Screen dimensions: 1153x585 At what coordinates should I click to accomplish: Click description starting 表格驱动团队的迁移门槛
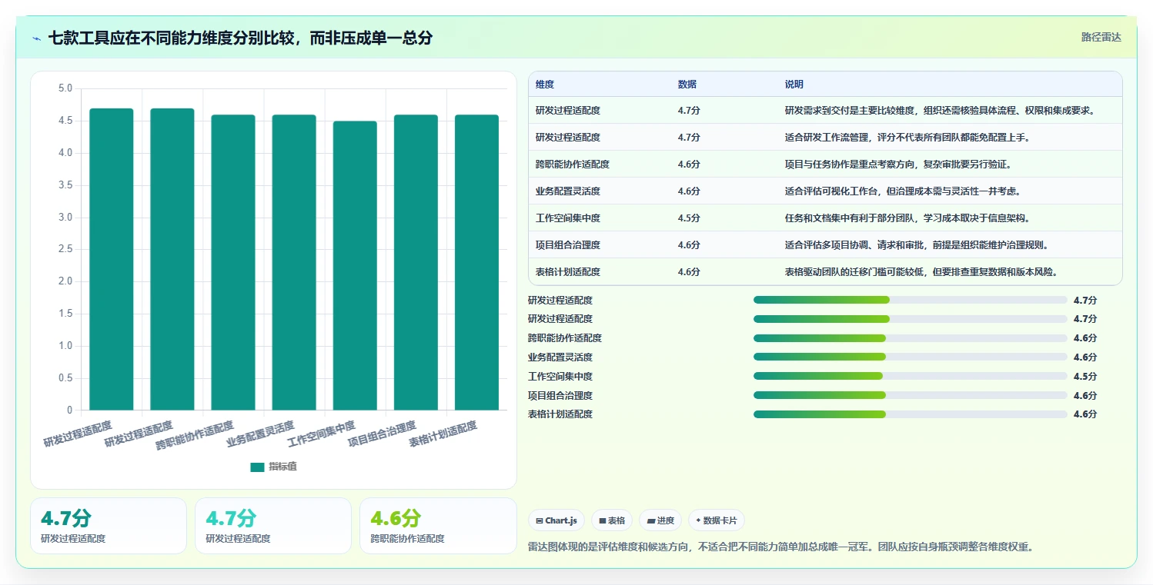coord(922,272)
